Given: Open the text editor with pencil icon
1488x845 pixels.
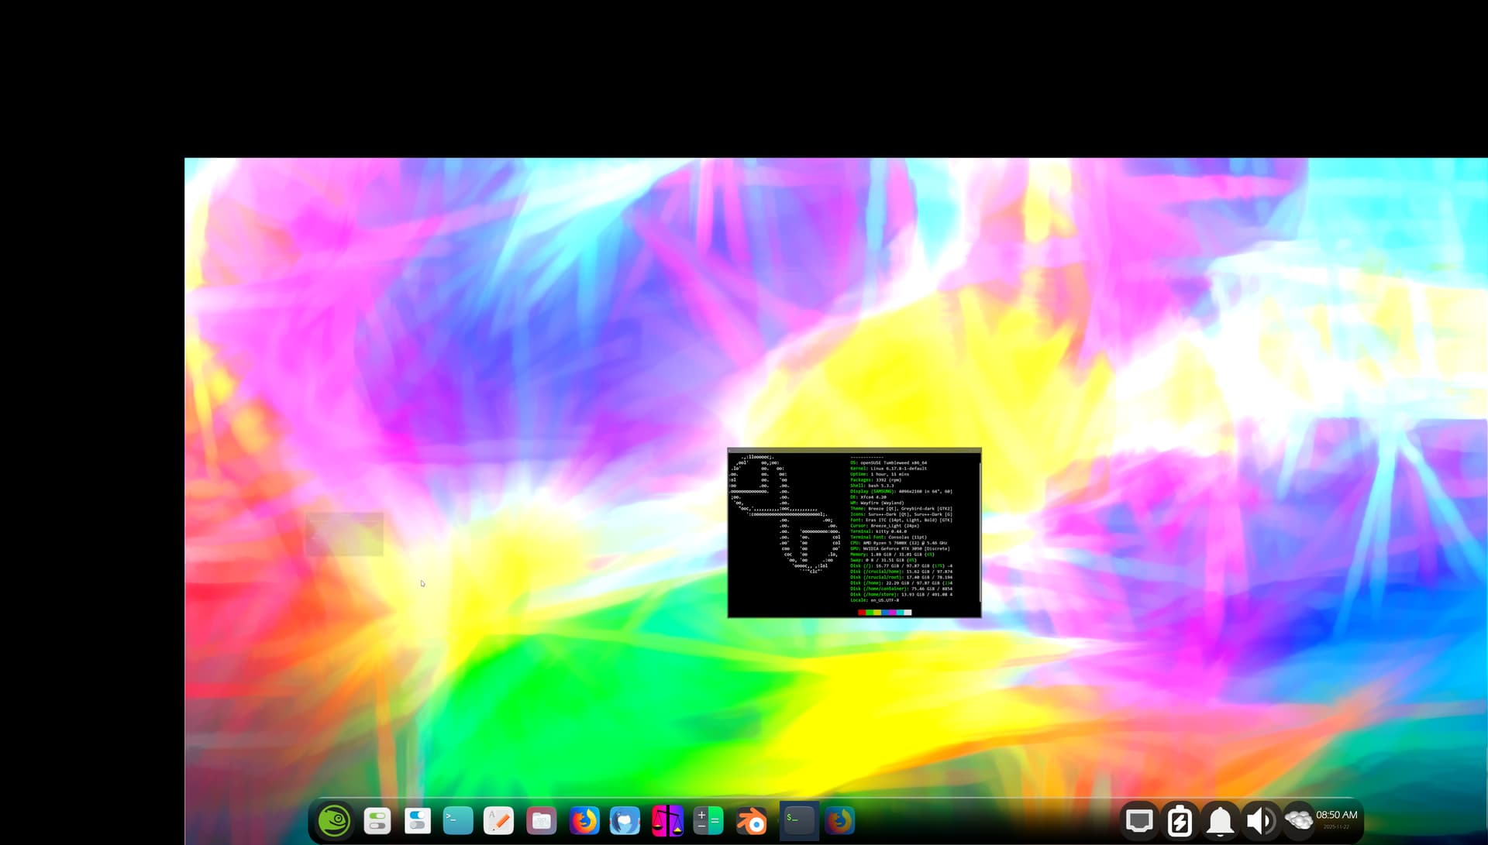Looking at the screenshot, I should click(498, 820).
